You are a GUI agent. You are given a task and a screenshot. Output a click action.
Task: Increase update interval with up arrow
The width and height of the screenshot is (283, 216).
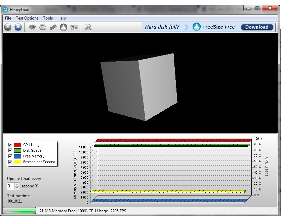click(x=17, y=184)
